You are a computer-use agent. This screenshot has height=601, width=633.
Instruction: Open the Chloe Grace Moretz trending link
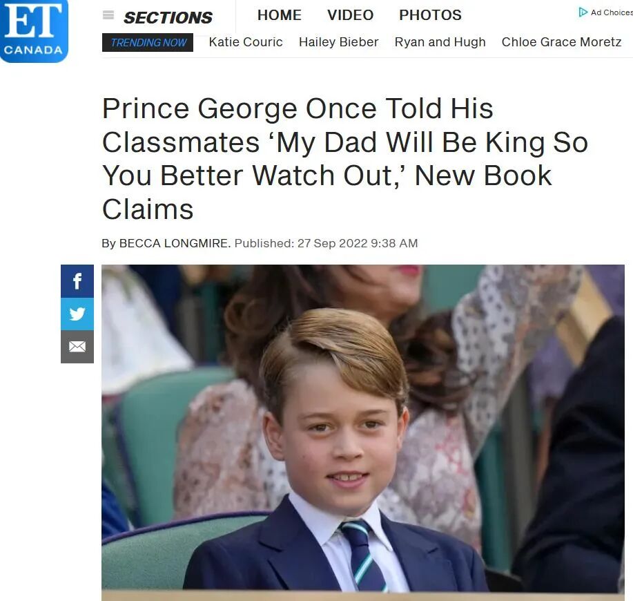coord(561,42)
